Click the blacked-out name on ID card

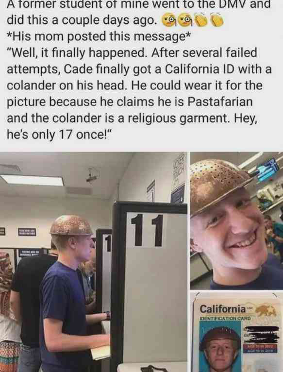(x=262, y=335)
